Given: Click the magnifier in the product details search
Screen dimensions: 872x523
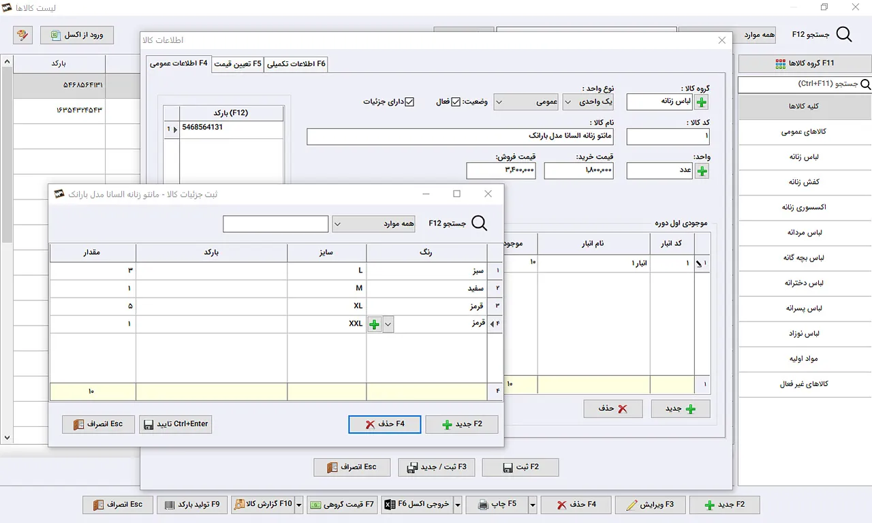Looking at the screenshot, I should [x=480, y=224].
